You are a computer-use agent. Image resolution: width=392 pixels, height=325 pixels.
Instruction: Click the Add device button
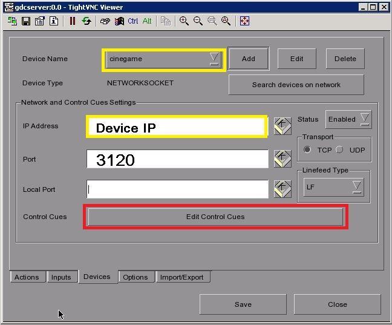[249, 59]
